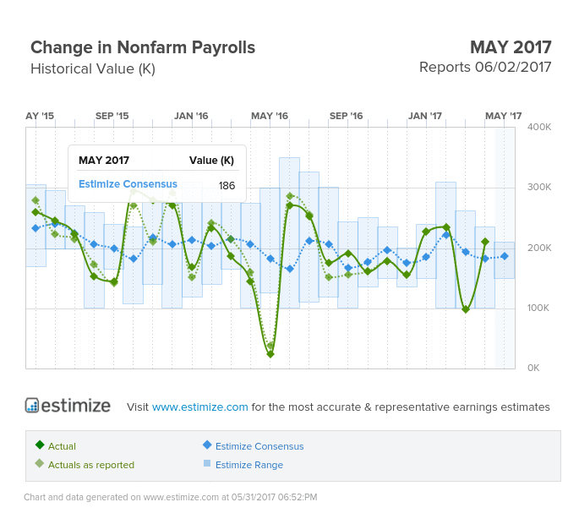Select the Estimize Range legend label
Viewport: 579px width, 524px height.
click(249, 465)
